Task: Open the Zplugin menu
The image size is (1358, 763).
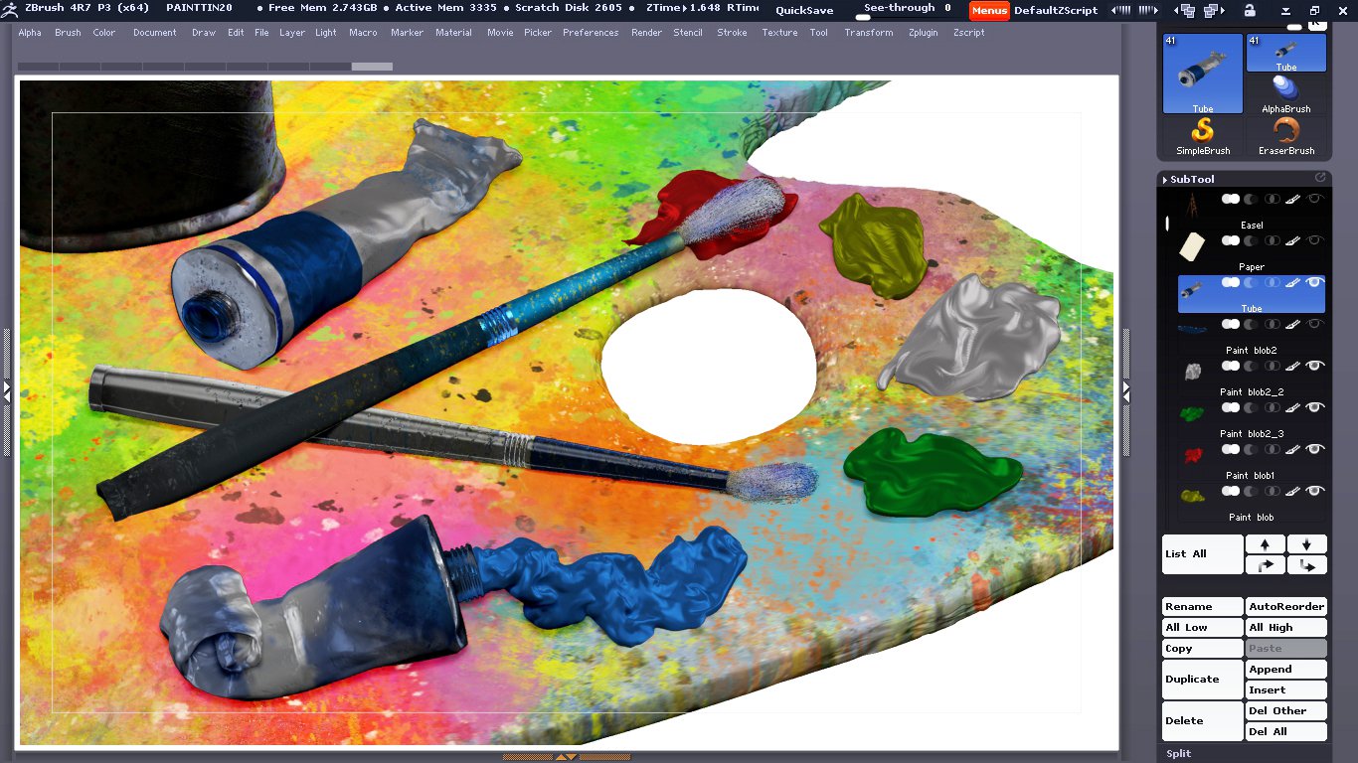Action: pyautogui.click(x=923, y=33)
